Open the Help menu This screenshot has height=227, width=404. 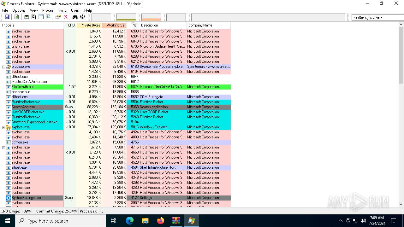[x=88, y=10]
